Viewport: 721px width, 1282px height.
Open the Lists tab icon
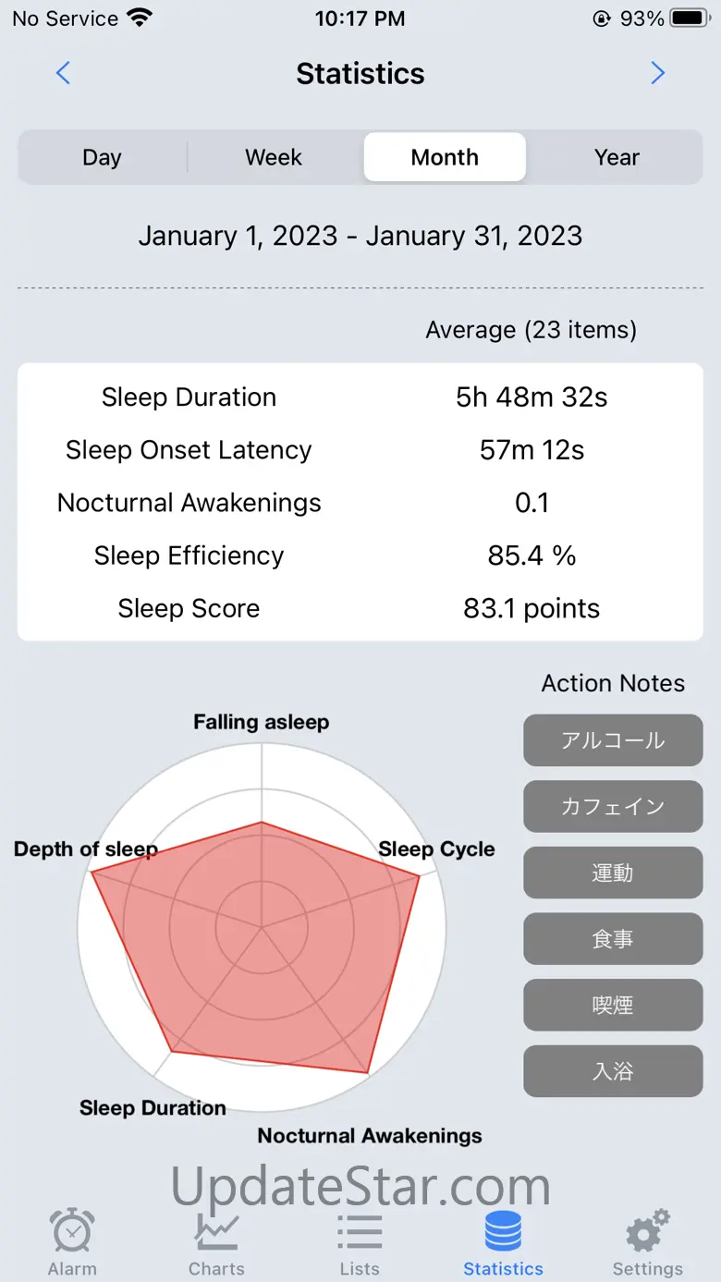click(360, 1231)
